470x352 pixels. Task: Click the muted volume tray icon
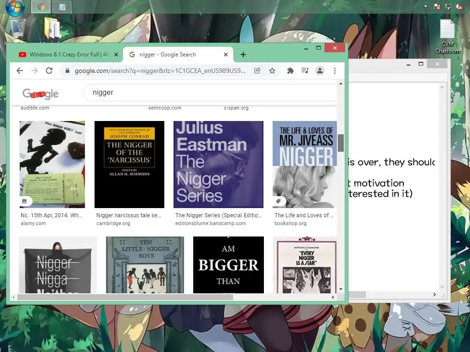(x=459, y=6)
